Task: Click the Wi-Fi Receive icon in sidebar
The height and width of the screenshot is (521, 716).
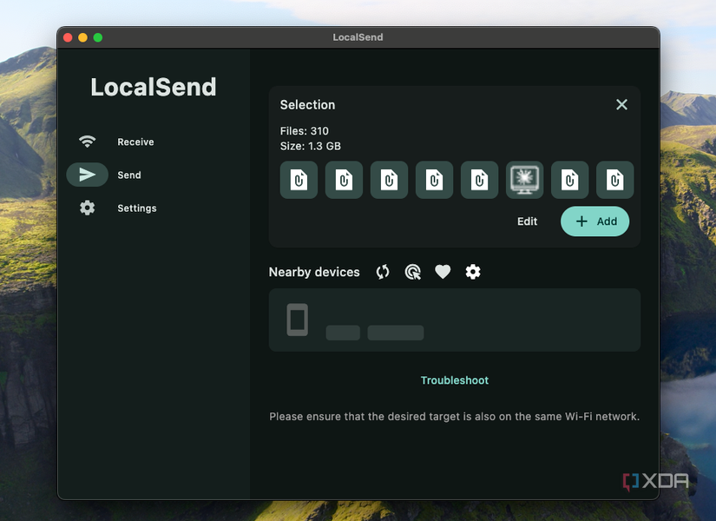Action: (87, 142)
